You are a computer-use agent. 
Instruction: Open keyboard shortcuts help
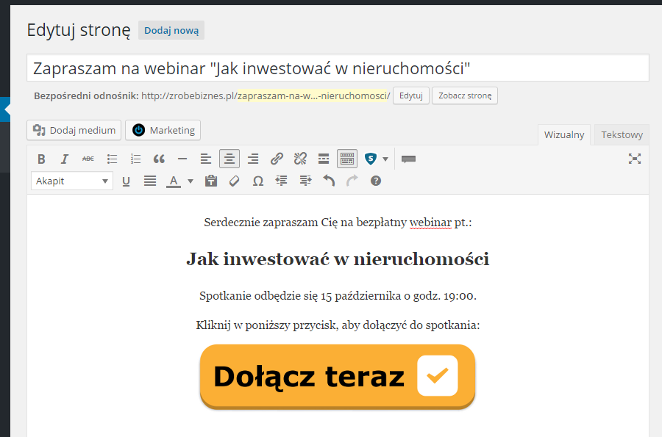click(x=375, y=181)
